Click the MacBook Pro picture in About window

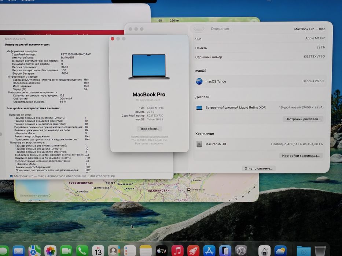click(x=149, y=67)
